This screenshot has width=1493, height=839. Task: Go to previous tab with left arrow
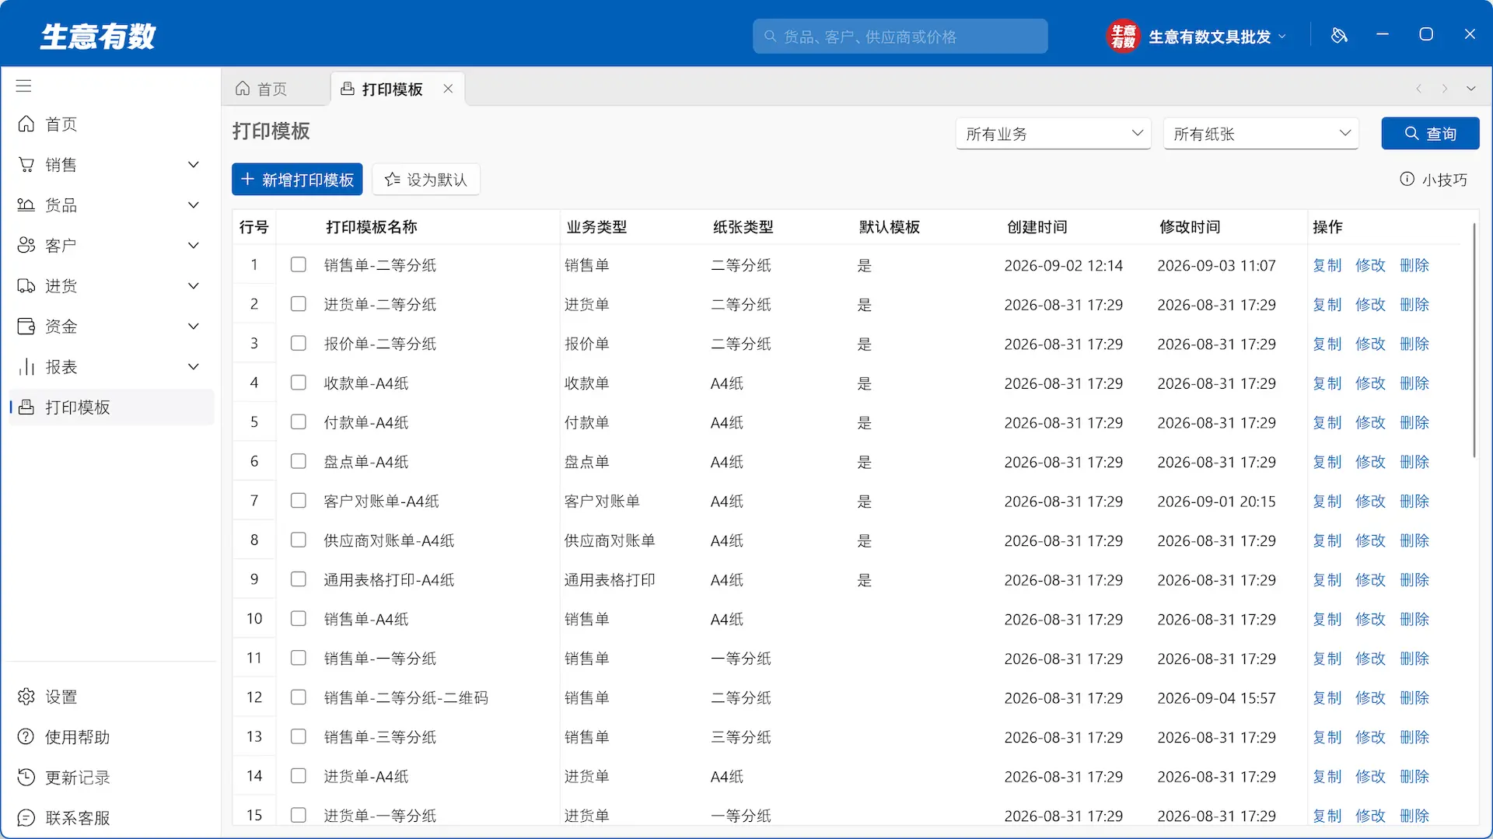[x=1419, y=89]
